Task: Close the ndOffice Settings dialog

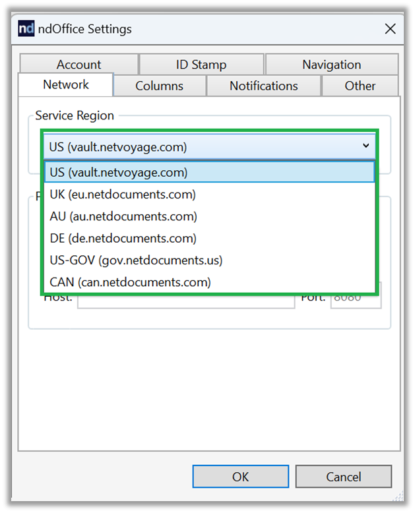Action: click(x=390, y=29)
